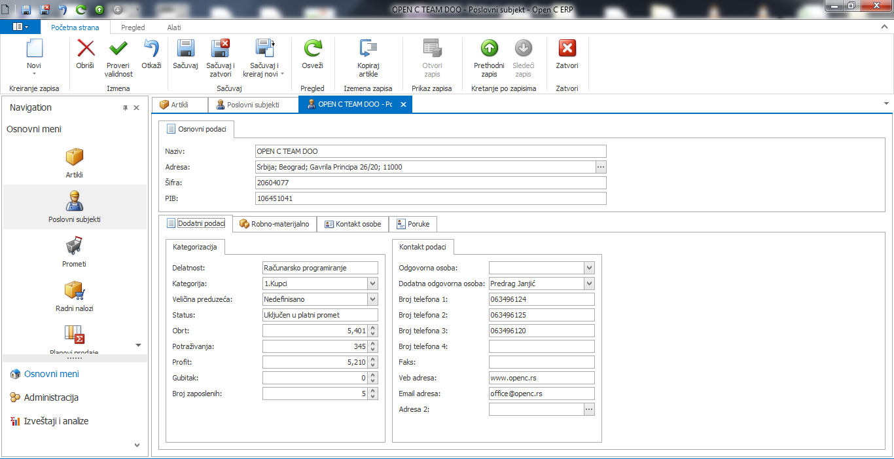The image size is (894, 459).
Task: Run Proveri validnost check
Action: pyautogui.click(x=118, y=48)
